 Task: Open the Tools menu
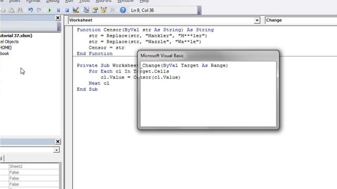coord(84,1)
